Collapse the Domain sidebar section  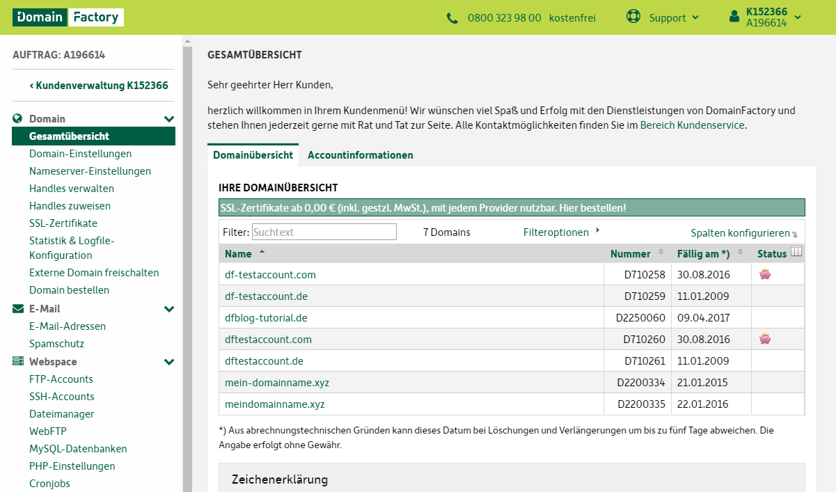pos(168,119)
